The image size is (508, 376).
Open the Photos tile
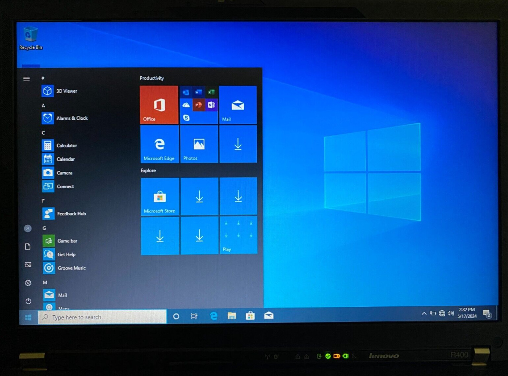199,144
